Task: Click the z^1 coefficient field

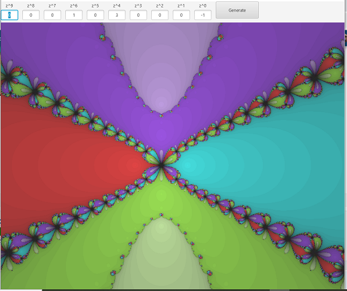Action: tap(181, 15)
